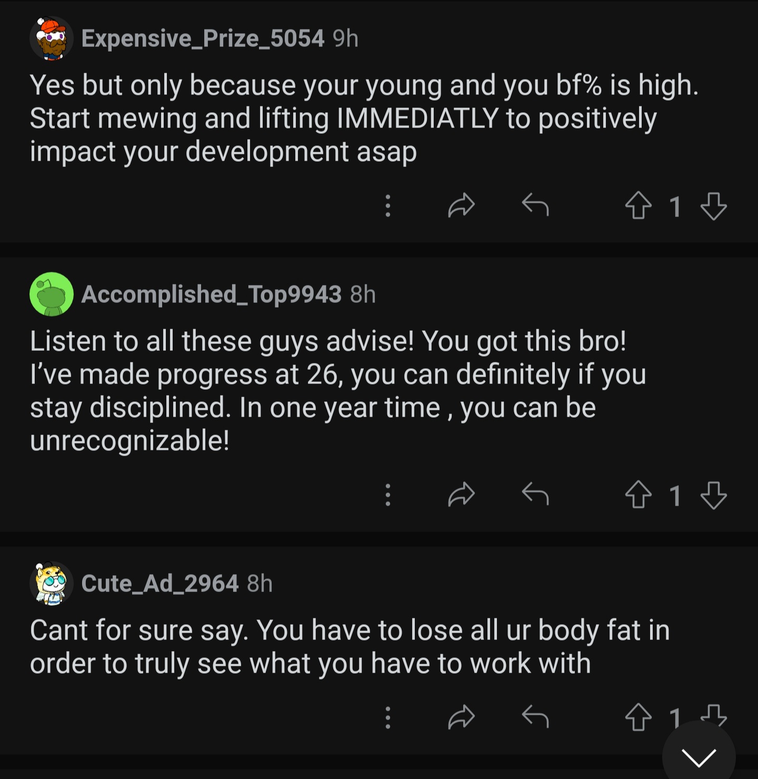The image size is (758, 779).
Task: Upvote Cute_Ad_2964's comment
Action: [638, 717]
